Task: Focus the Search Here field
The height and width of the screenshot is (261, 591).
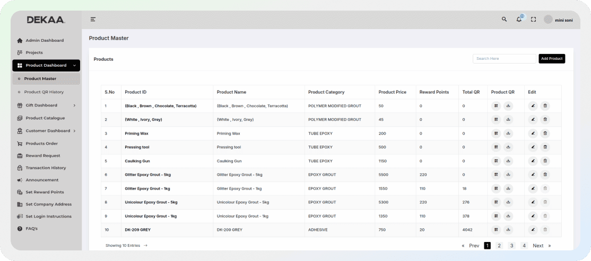Action: point(505,59)
